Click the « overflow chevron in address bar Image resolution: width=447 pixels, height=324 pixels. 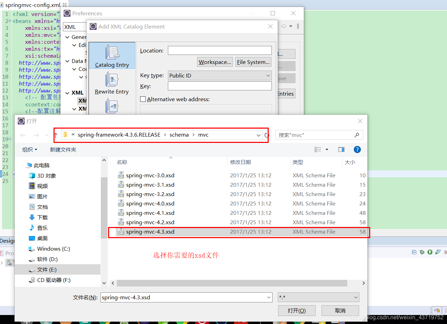(73, 135)
